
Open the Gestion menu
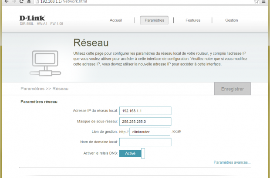tap(231, 20)
